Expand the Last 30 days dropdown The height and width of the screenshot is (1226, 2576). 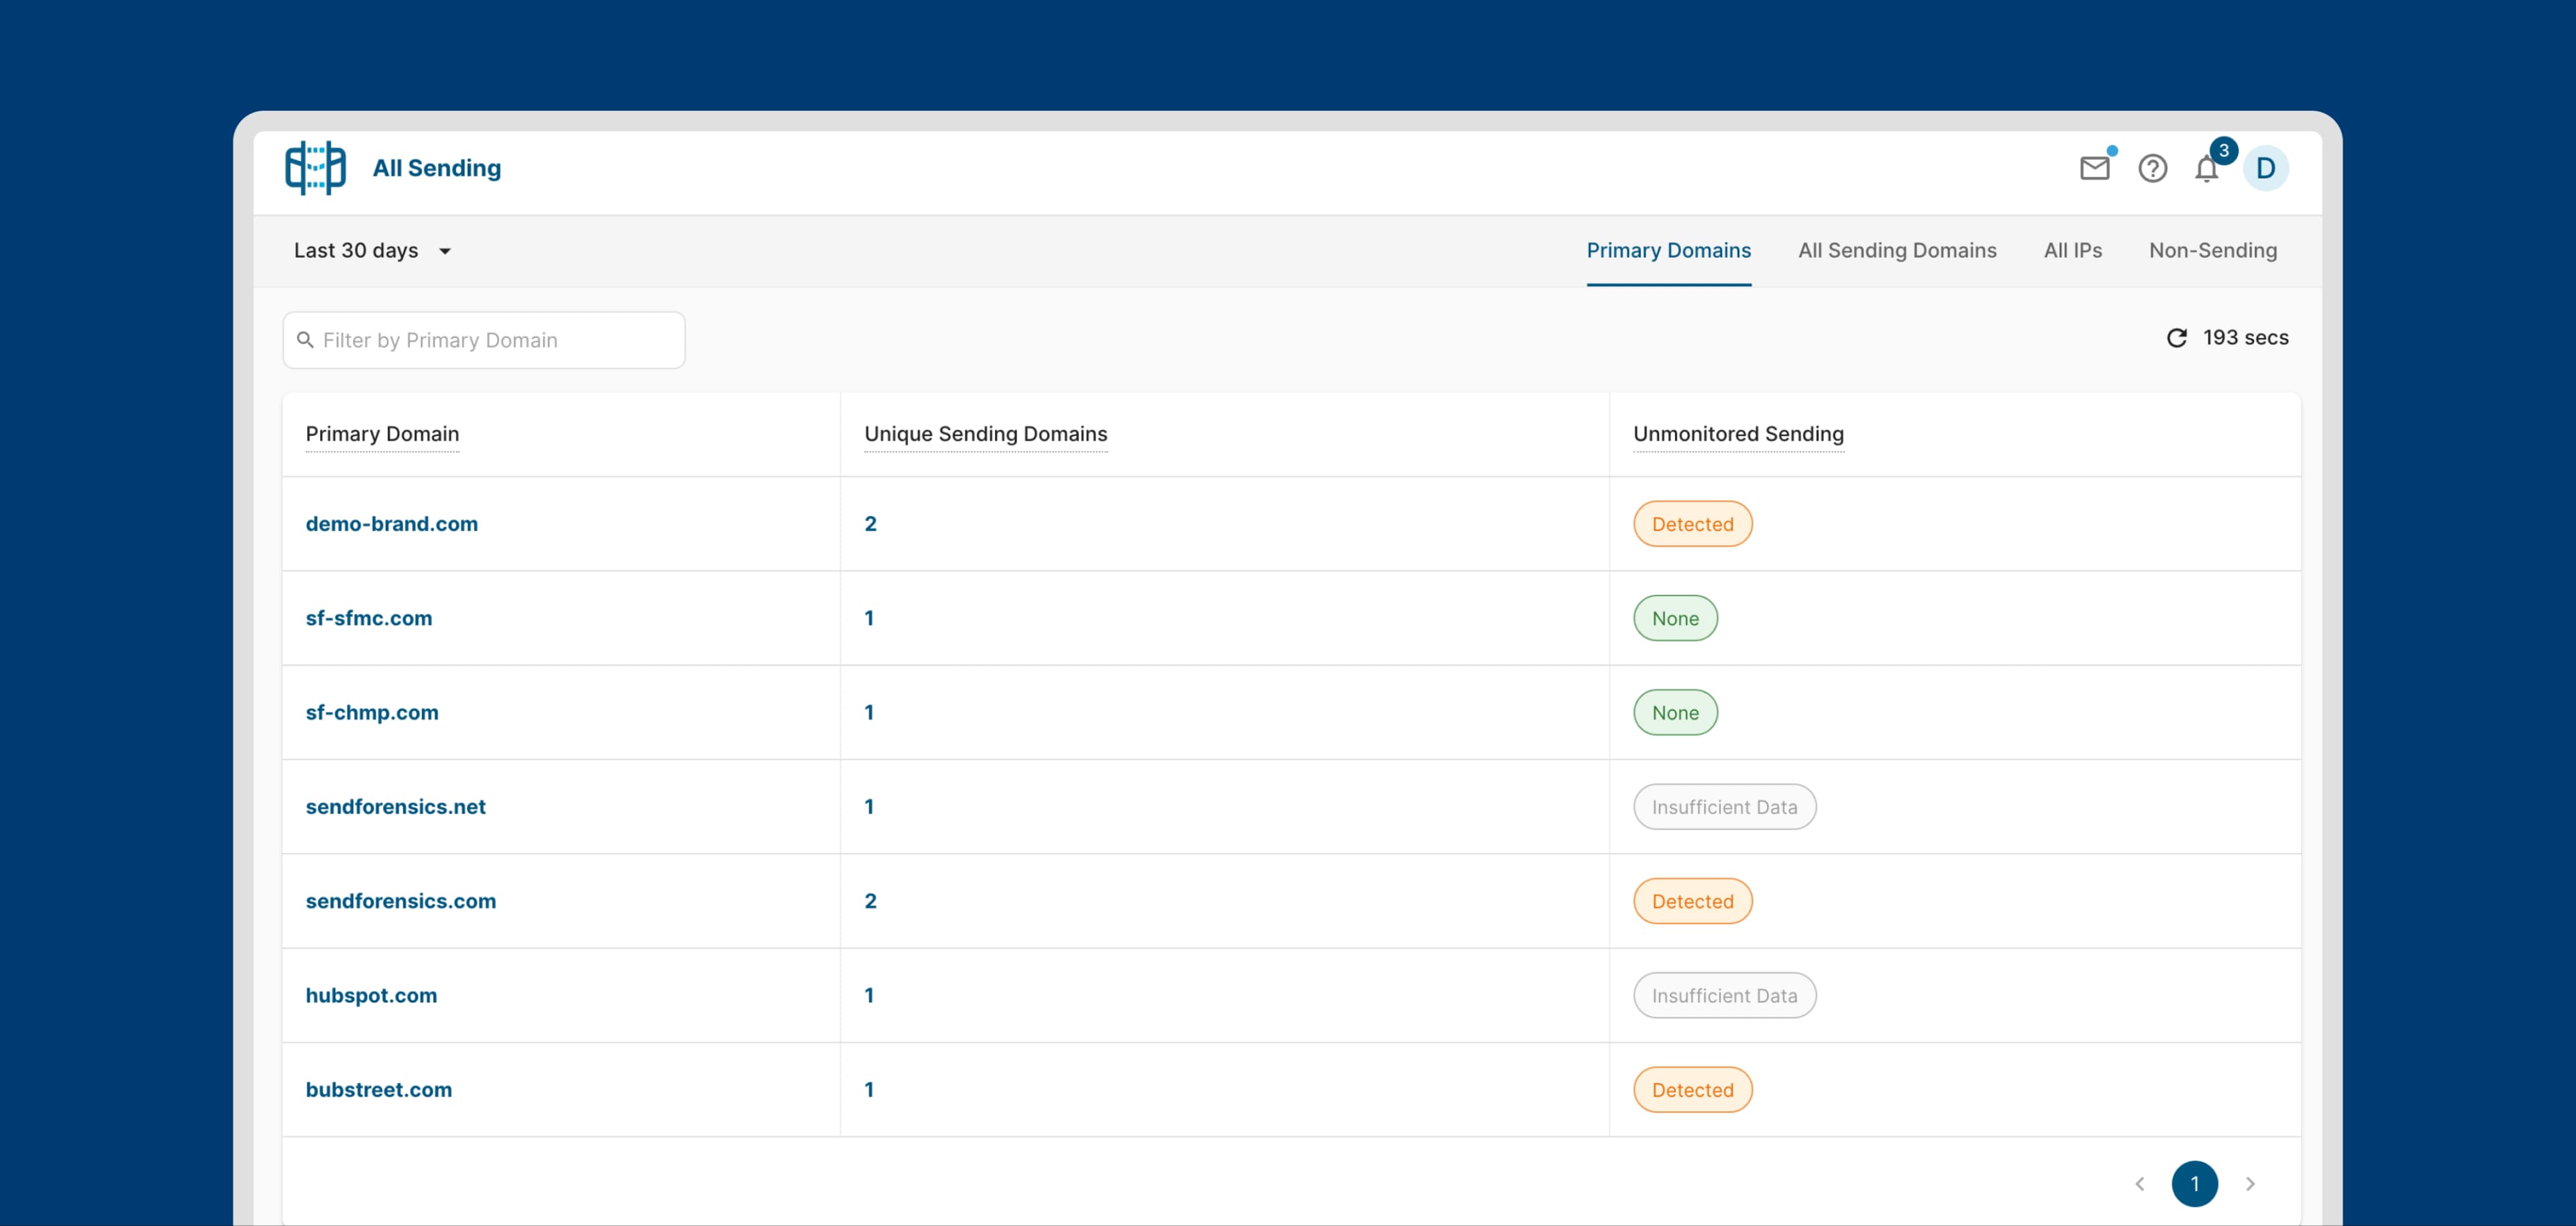372,251
